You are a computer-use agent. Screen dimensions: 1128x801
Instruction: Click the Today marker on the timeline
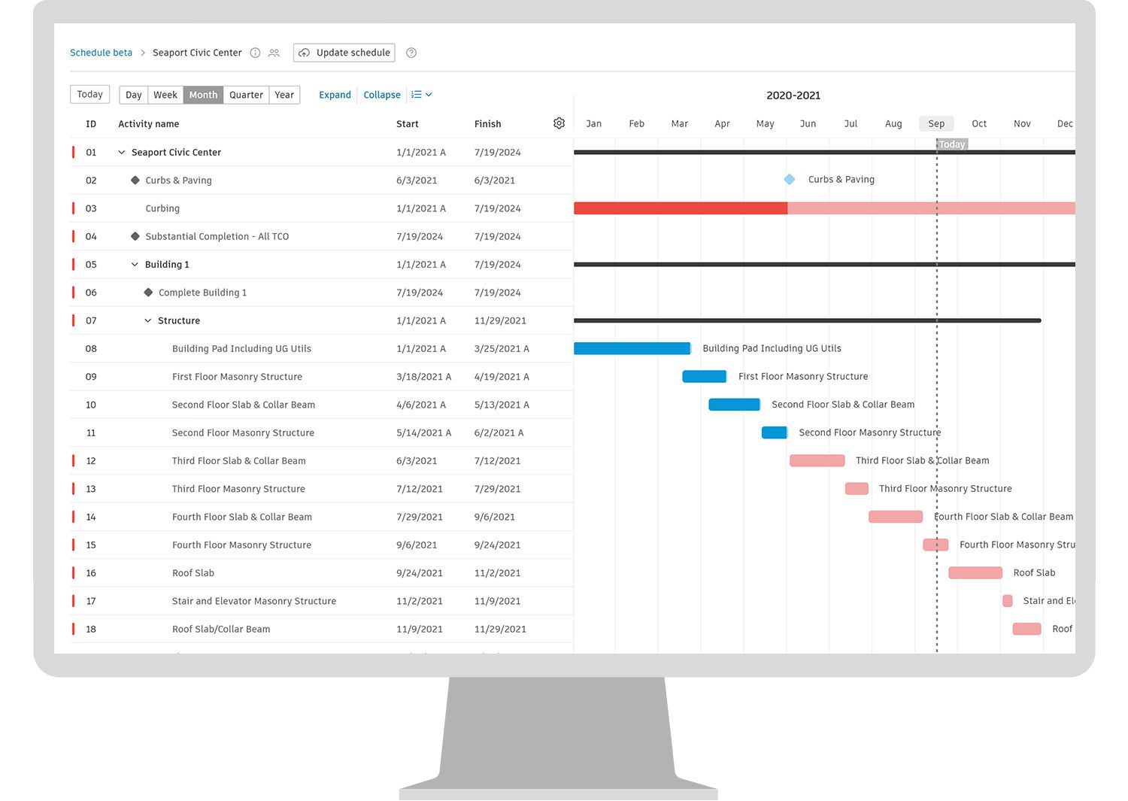[951, 144]
